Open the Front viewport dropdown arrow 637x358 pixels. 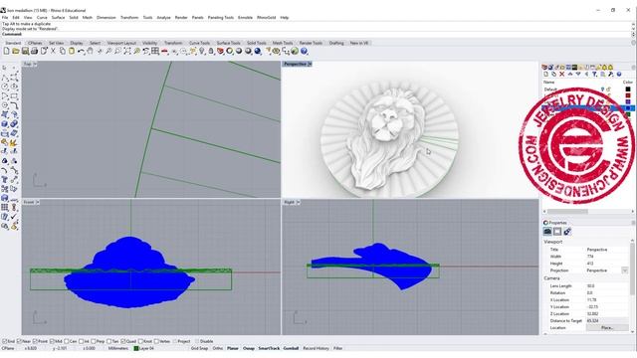click(38, 202)
